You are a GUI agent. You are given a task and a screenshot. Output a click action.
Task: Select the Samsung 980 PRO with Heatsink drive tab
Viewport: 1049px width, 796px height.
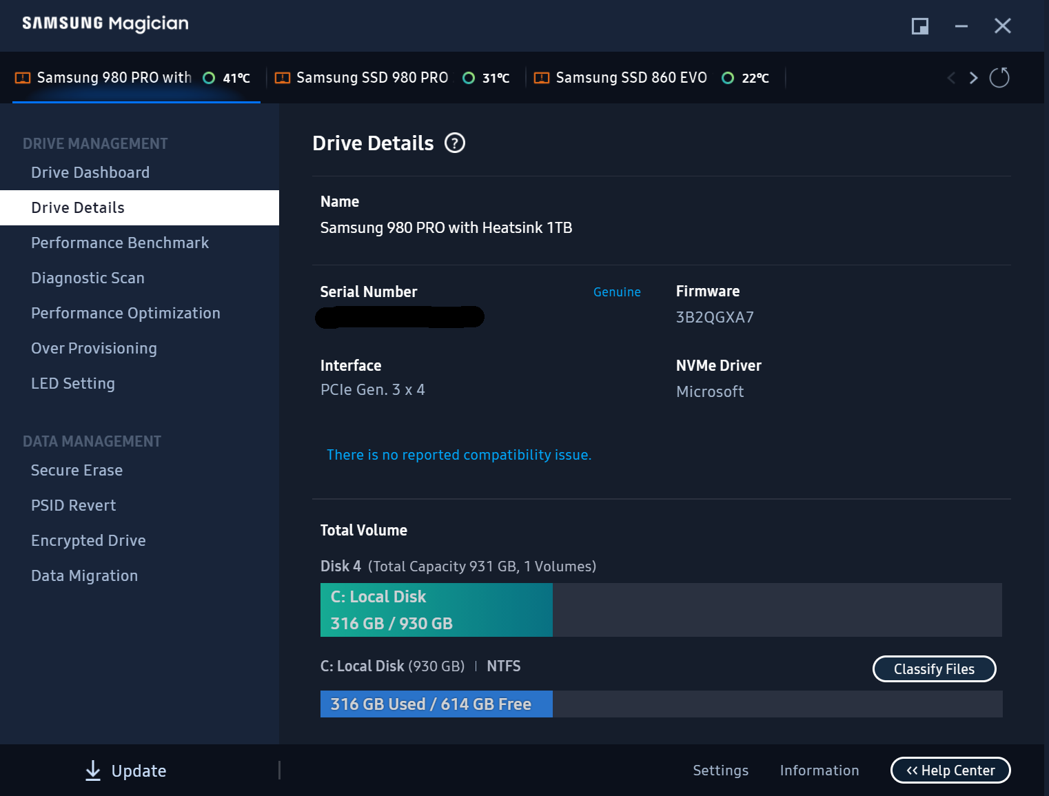click(136, 78)
